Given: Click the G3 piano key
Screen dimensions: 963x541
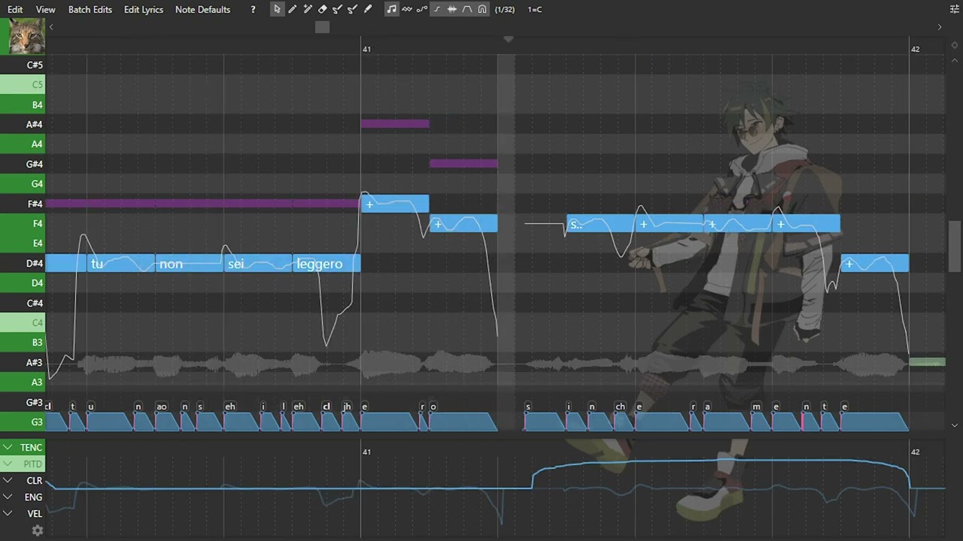Looking at the screenshot, I should 23,422.
